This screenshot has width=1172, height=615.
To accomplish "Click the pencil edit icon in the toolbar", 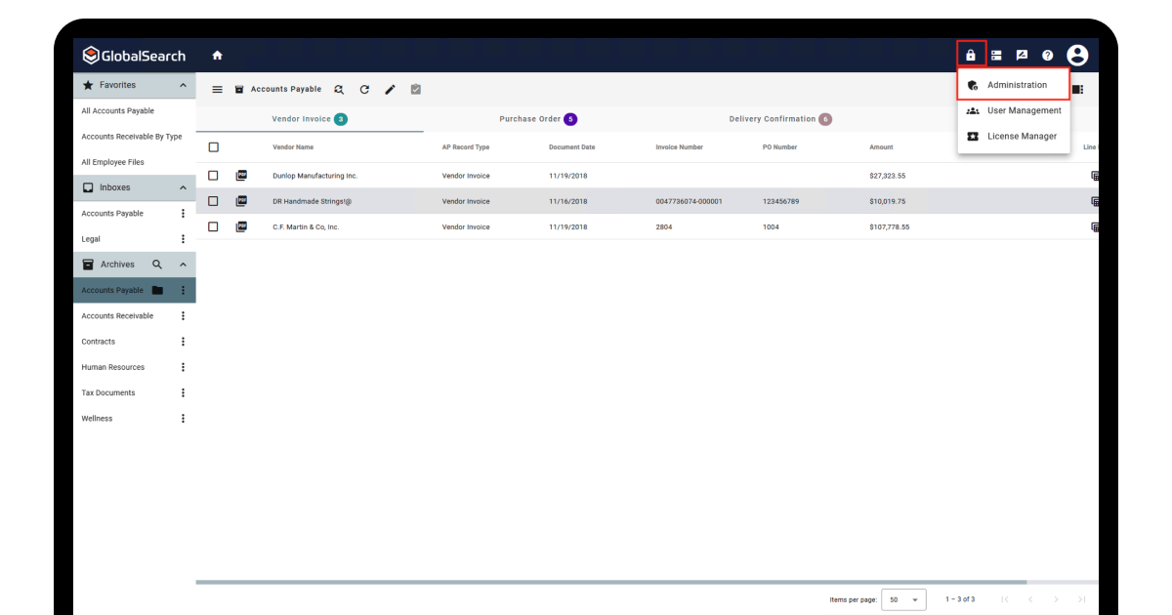I will 390,89.
